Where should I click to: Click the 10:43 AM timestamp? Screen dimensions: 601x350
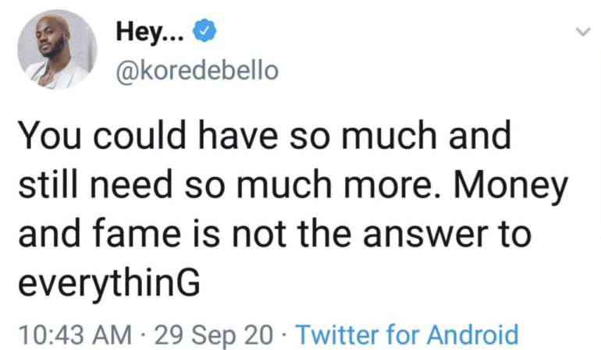click(75, 335)
